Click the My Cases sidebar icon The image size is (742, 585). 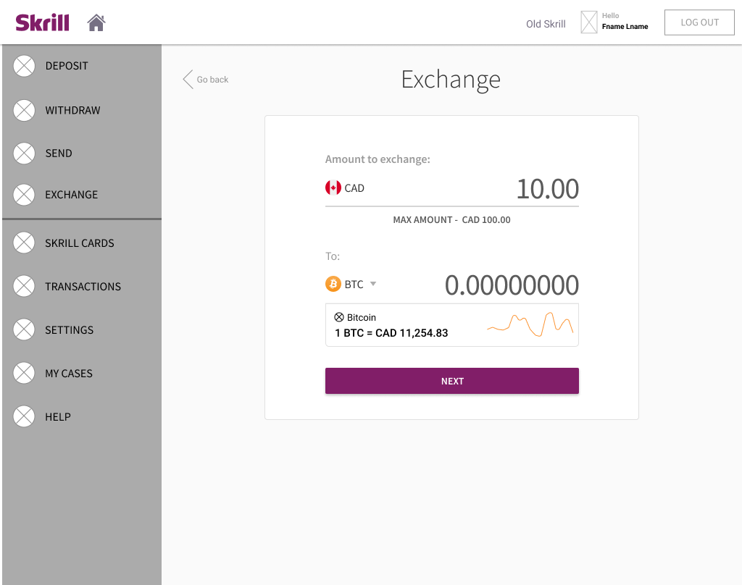click(x=24, y=373)
